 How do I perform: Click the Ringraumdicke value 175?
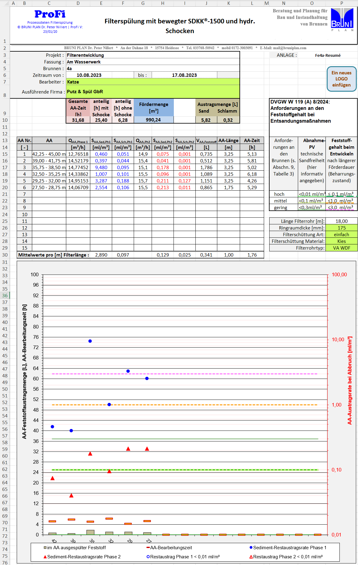coord(342,228)
